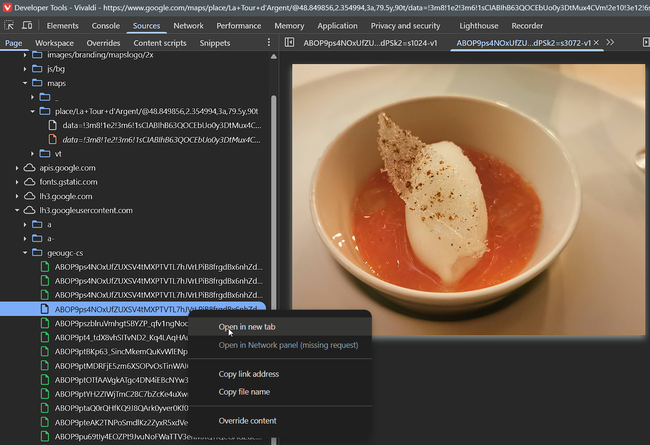Expand the fonts.gstatic.com domain

pyautogui.click(x=17, y=182)
